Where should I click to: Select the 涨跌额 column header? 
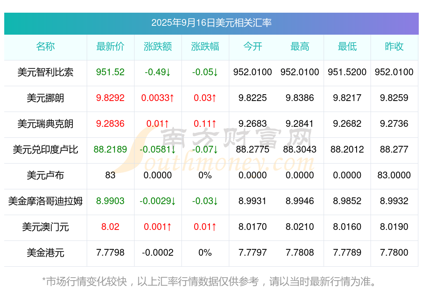pyautogui.click(x=157, y=46)
